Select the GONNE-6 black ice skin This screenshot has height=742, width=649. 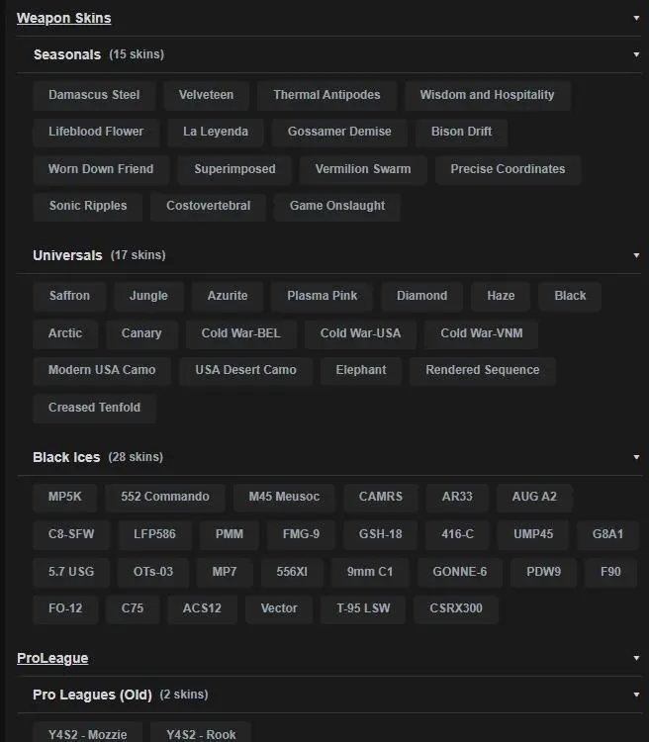pyautogui.click(x=460, y=572)
